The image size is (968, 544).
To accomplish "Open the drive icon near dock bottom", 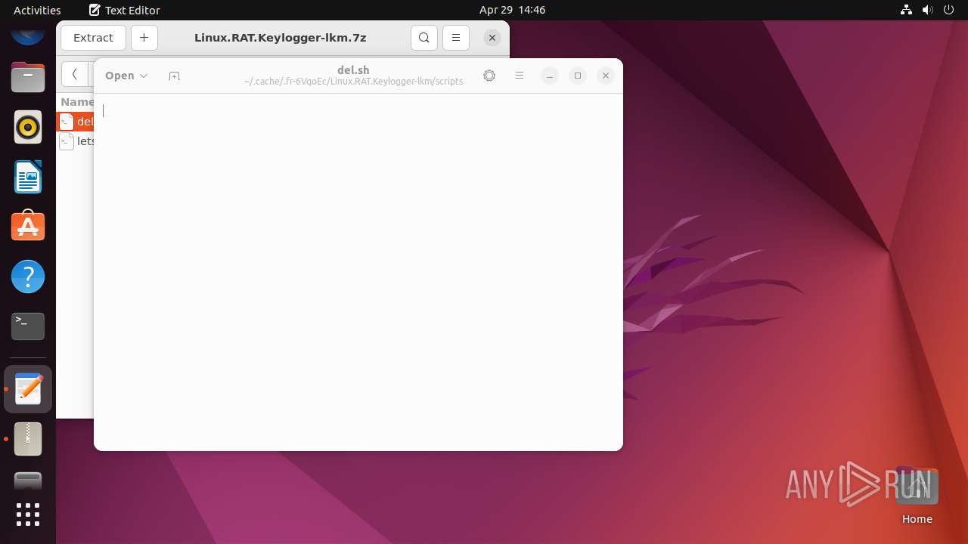I will 28,481.
